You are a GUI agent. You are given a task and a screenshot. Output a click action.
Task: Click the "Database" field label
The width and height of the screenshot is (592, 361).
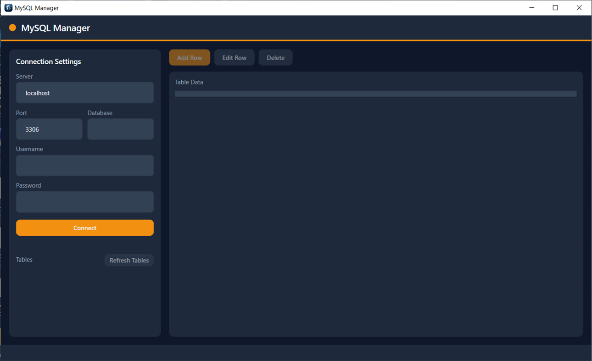pos(100,113)
